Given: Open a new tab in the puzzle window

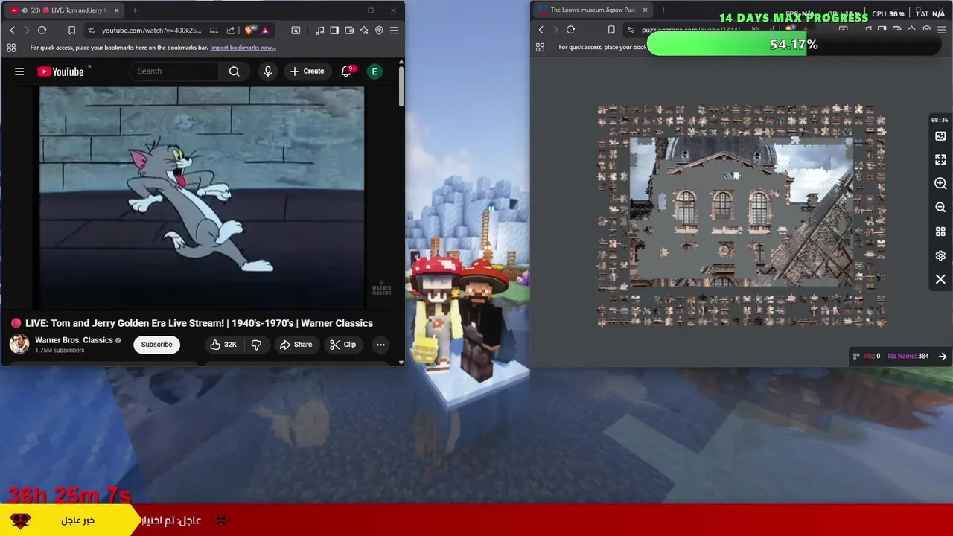Looking at the screenshot, I should click(663, 10).
